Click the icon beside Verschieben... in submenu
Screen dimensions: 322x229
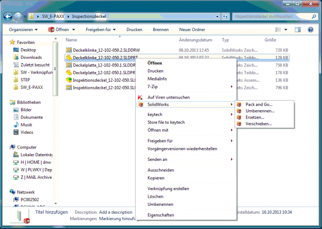coord(239,124)
